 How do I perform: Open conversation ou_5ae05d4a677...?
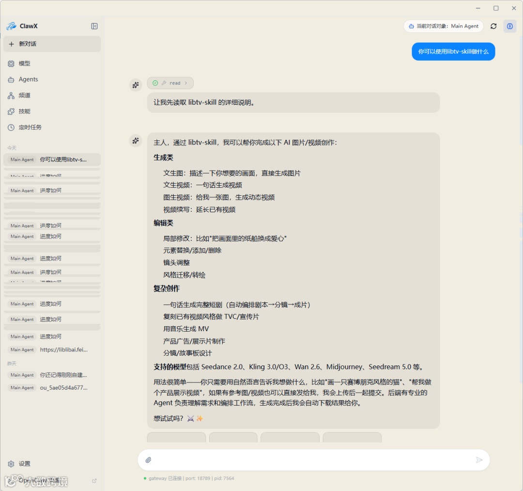click(x=52, y=388)
